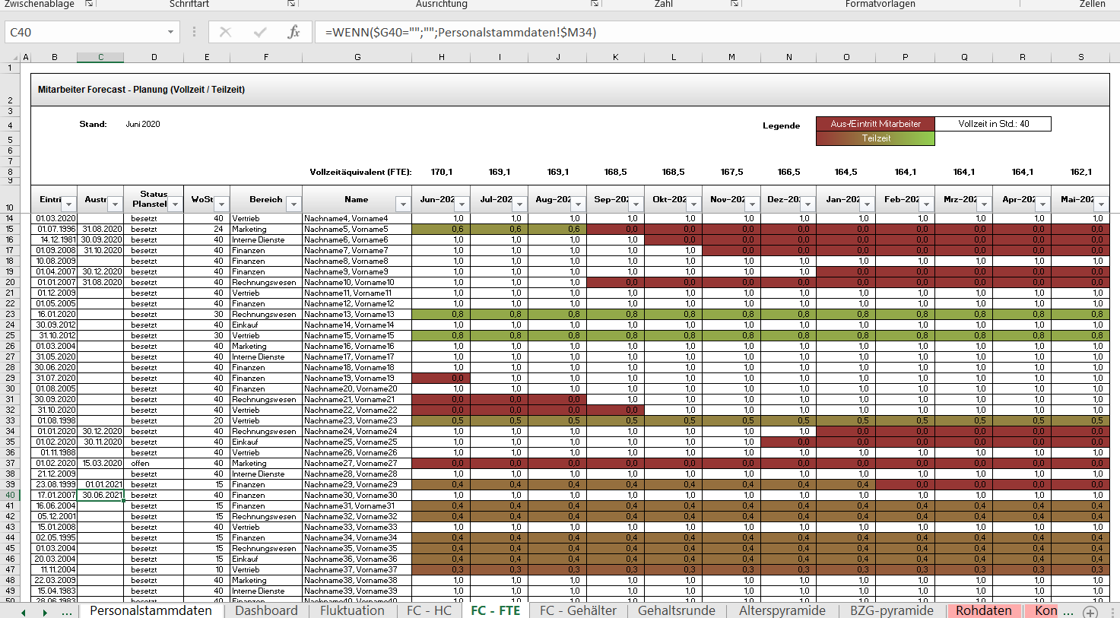Open the Zahl format dialog launcher
The image size is (1120, 618).
tap(735, 4)
